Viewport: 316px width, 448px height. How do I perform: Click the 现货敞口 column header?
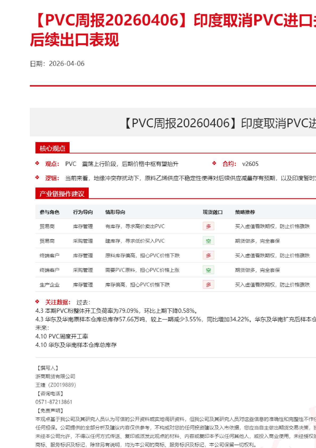[213, 212]
